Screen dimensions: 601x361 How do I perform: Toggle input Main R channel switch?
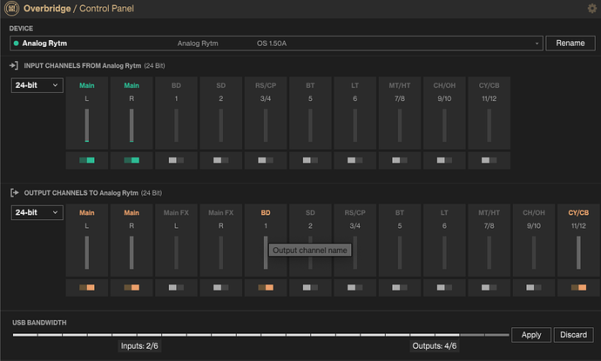pyautogui.click(x=132, y=160)
